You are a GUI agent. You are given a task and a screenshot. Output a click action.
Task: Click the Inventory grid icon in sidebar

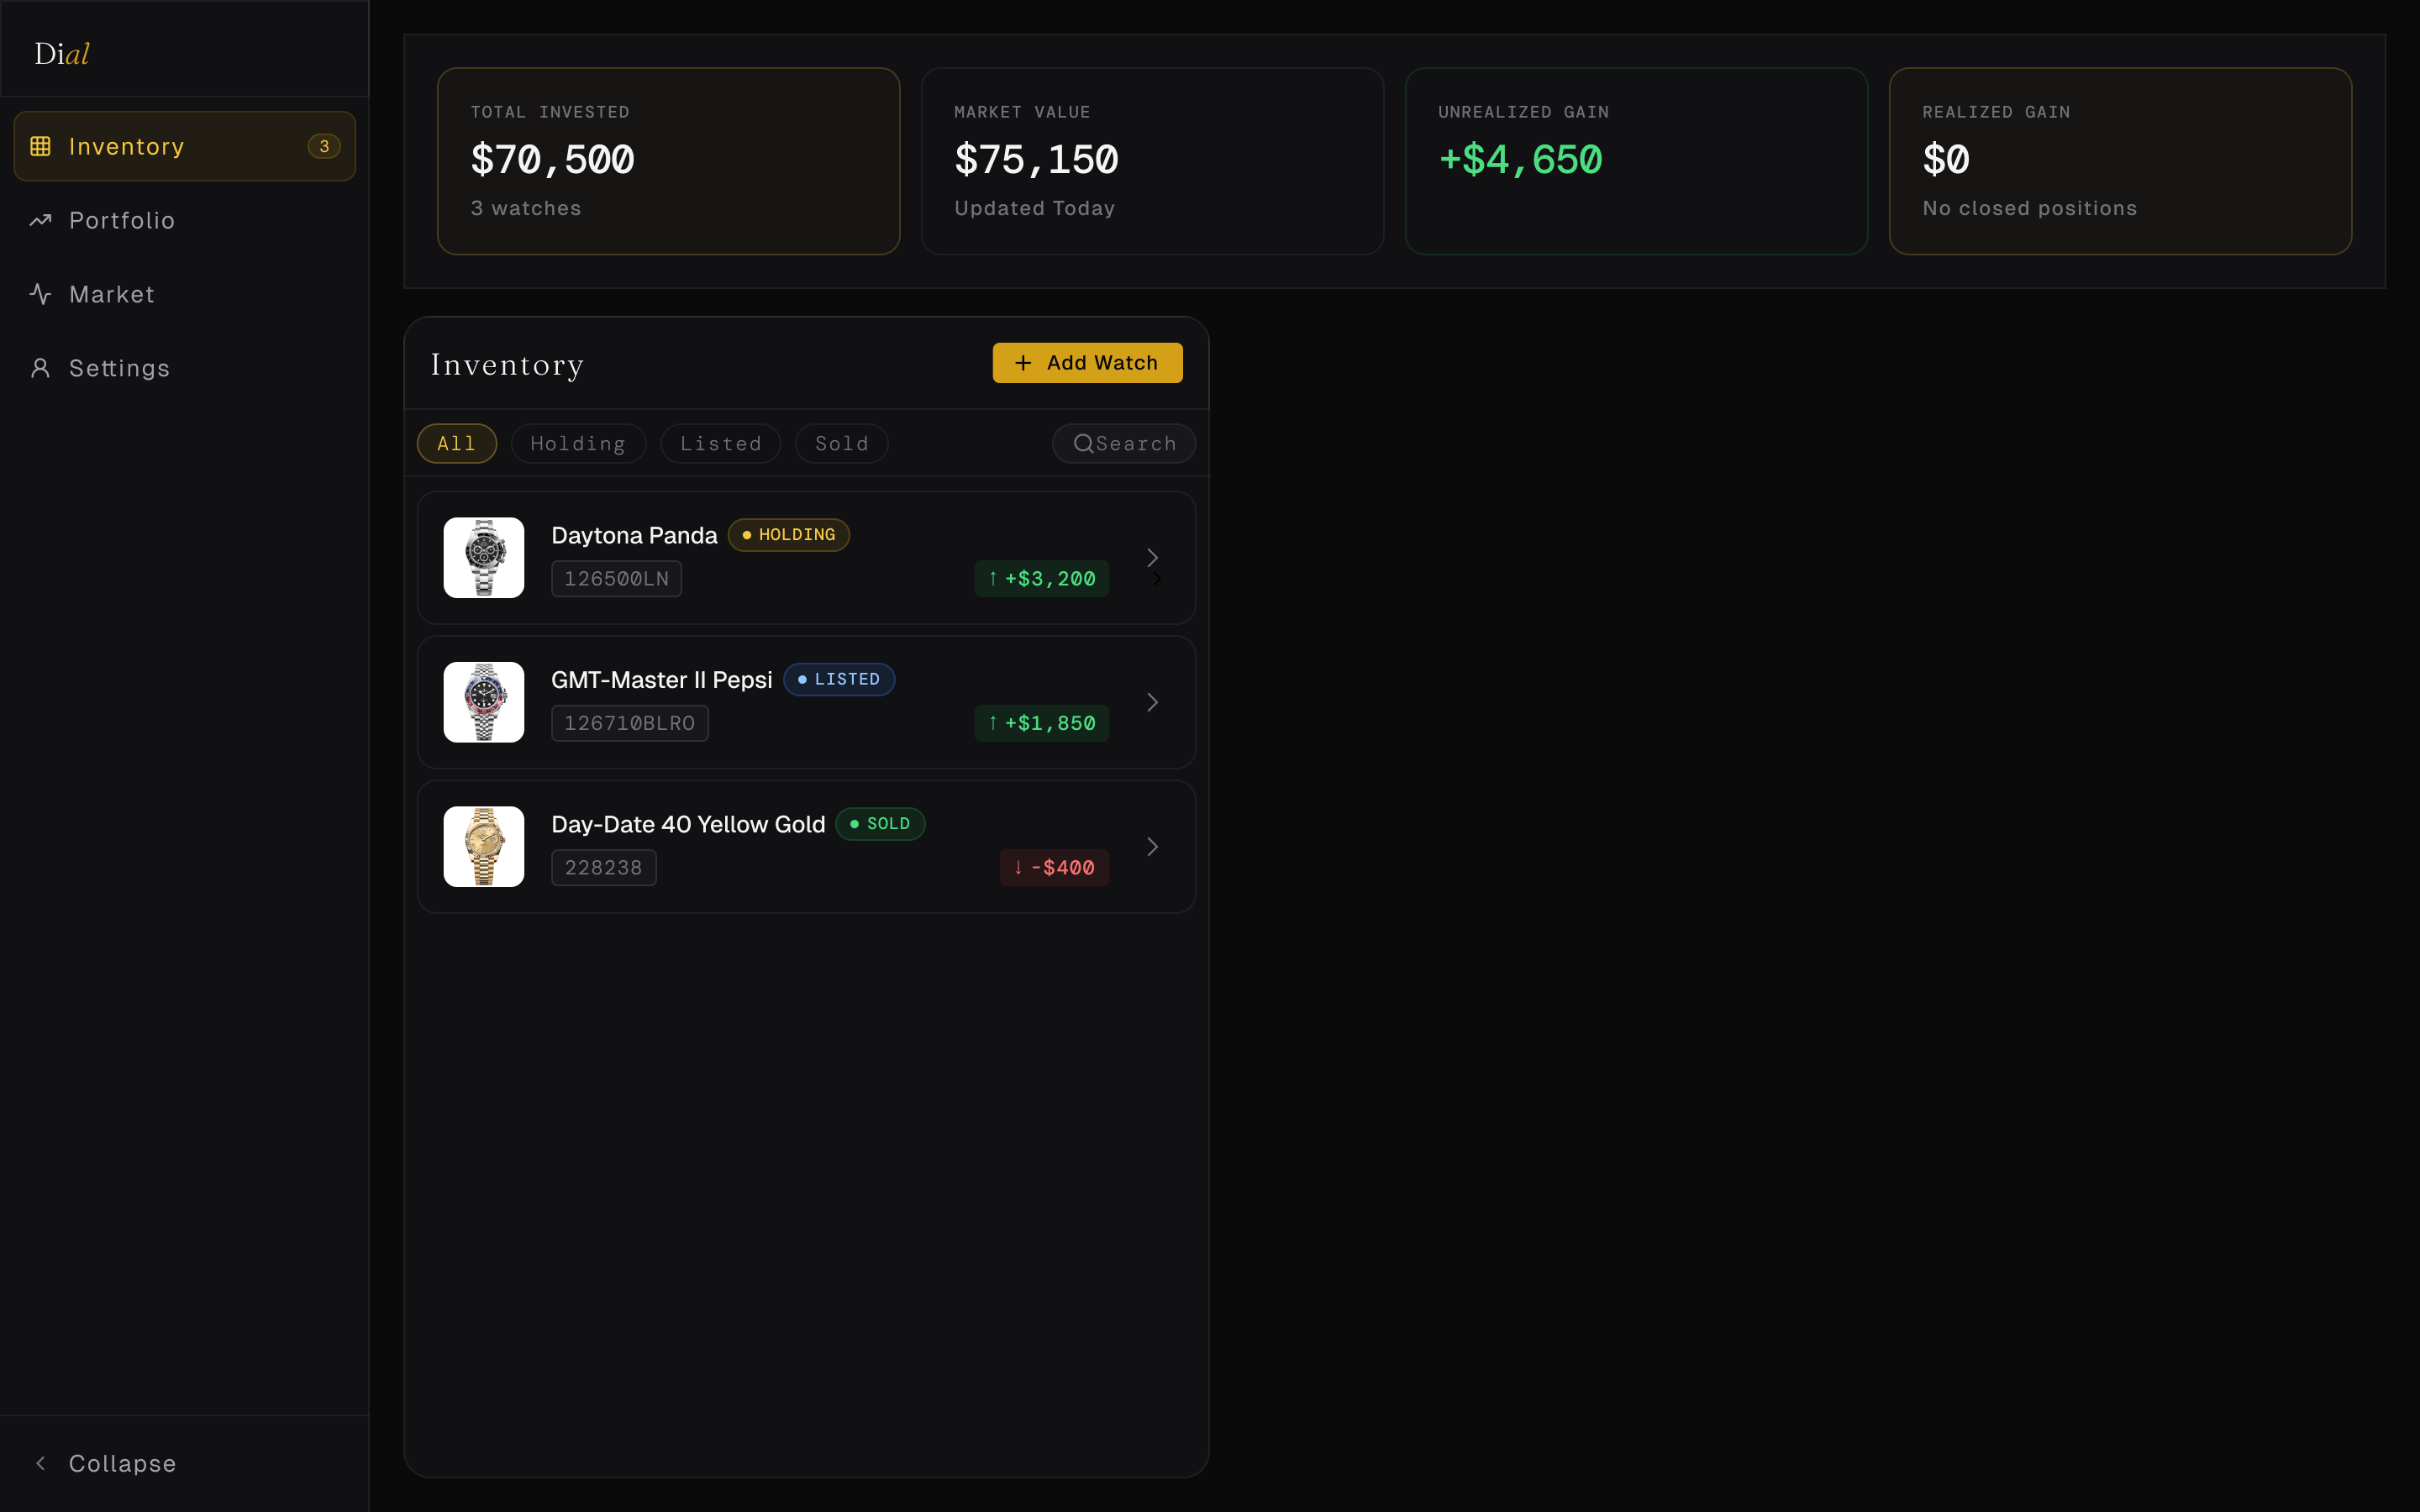(40, 146)
